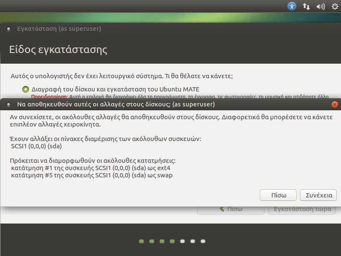Screen dimensions: 341x256
Task: Click the fourth green progress dot
Action: pos(172,241)
